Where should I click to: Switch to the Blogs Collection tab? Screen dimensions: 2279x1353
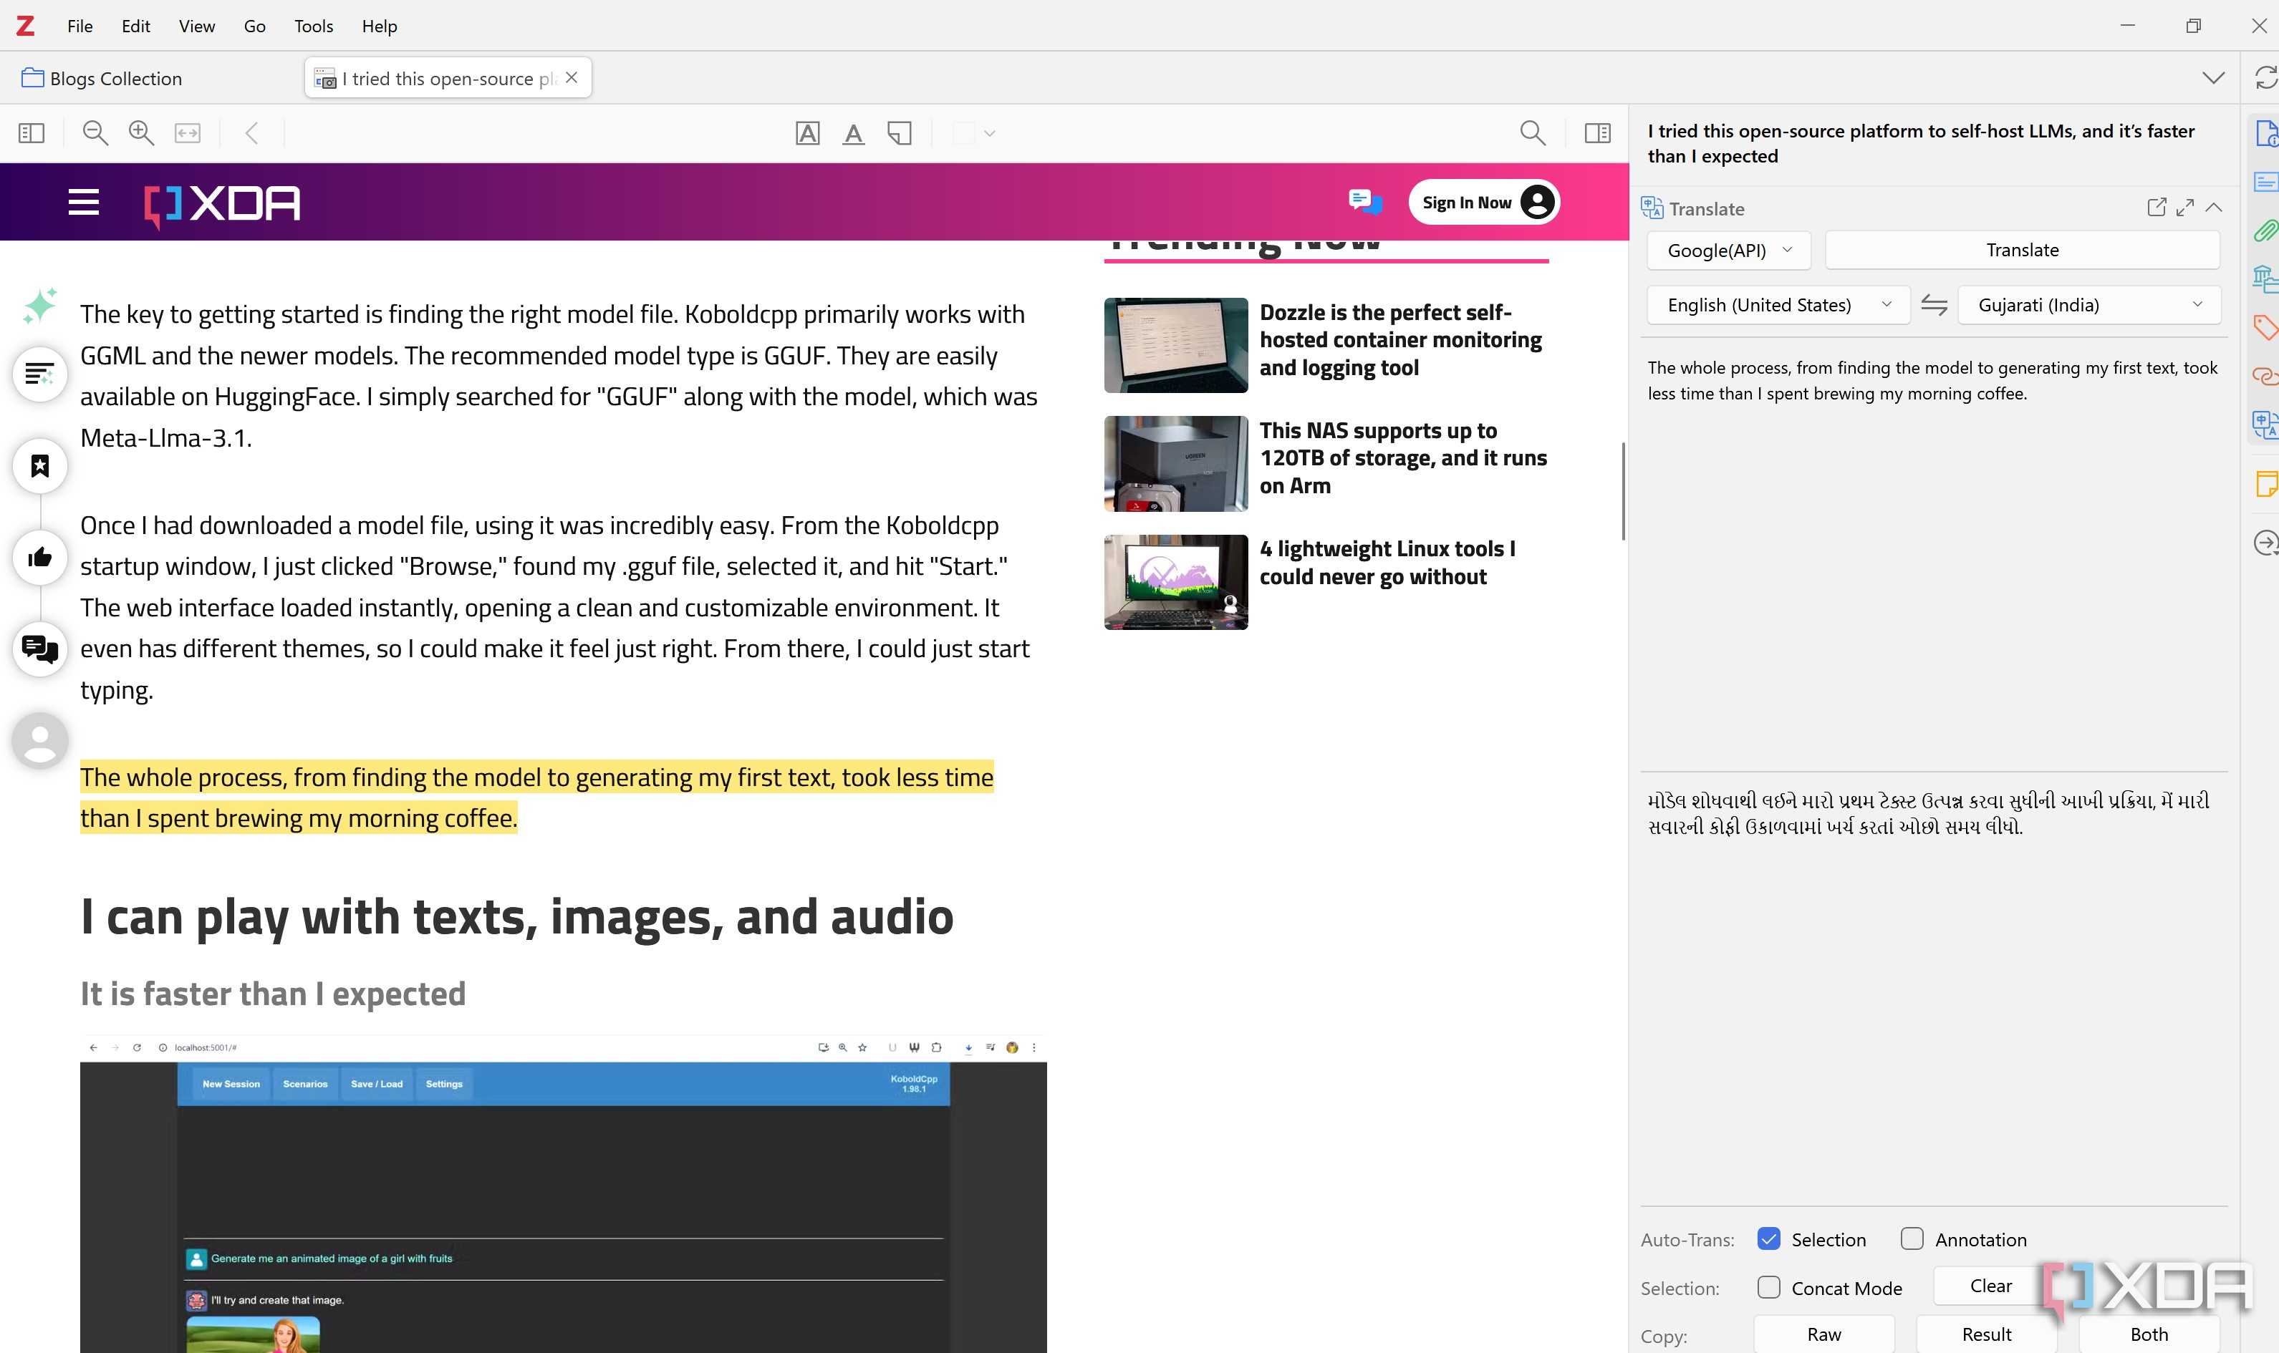tap(102, 79)
